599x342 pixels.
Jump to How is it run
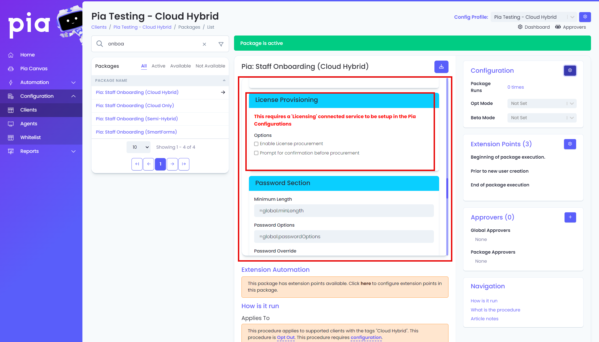point(484,301)
